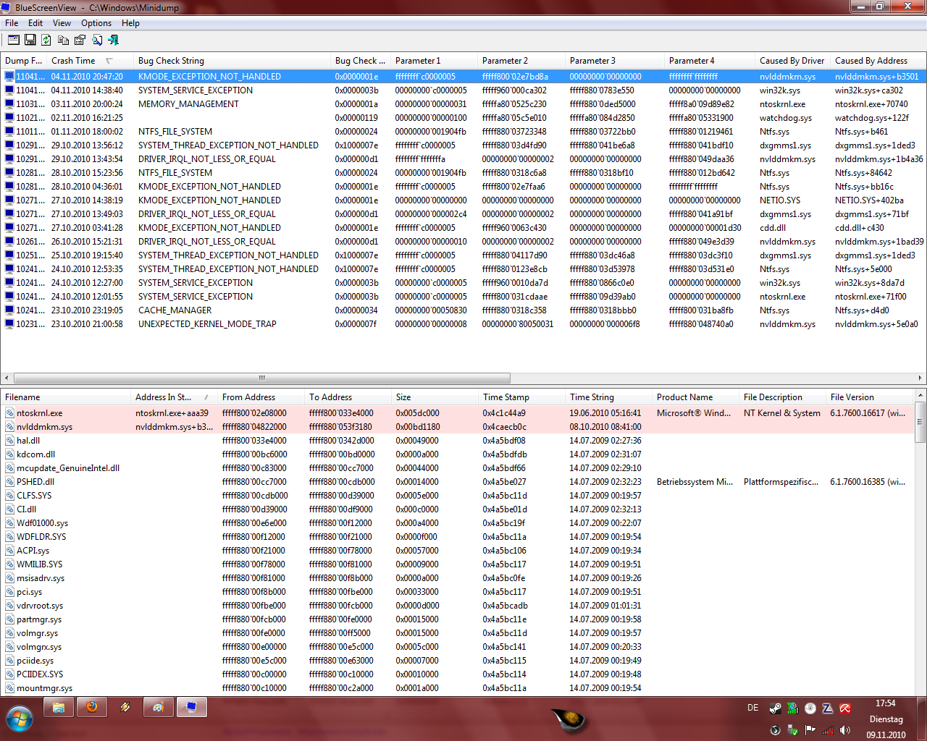Open the Help menu
The height and width of the screenshot is (741, 927).
coord(130,23)
